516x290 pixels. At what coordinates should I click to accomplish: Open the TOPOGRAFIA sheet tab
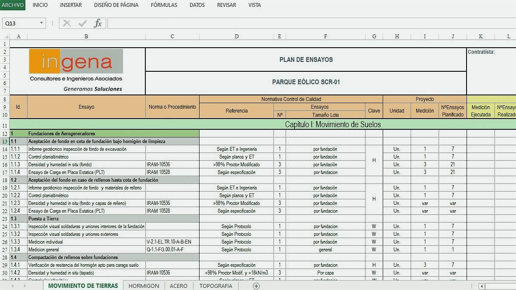216,286
